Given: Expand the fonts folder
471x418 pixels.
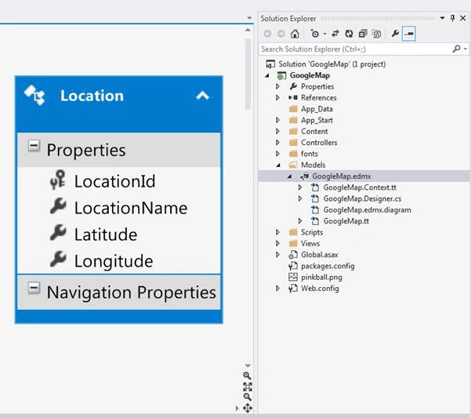Looking at the screenshot, I should (277, 154).
